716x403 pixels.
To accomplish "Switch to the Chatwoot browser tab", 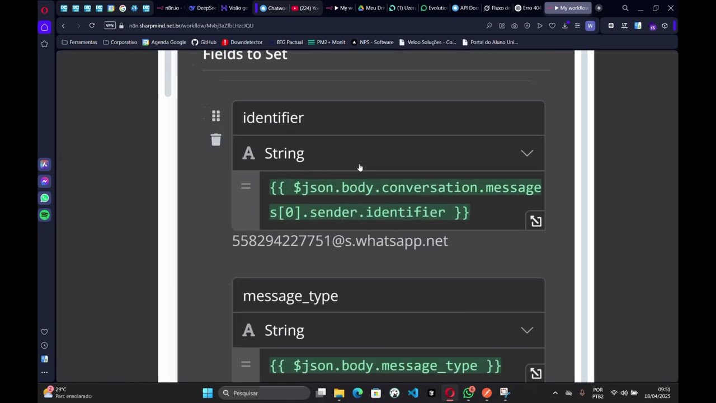I will [x=273, y=8].
